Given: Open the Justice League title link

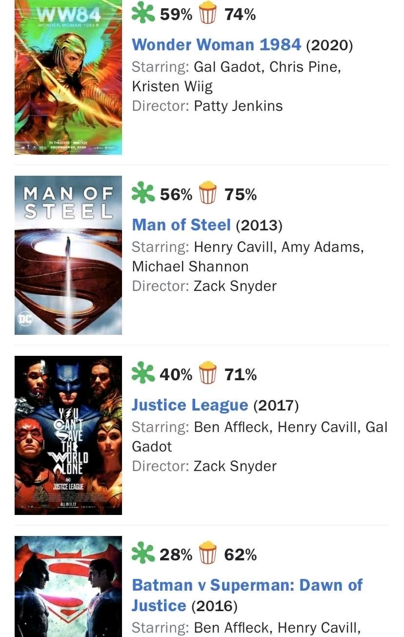Looking at the screenshot, I should click(x=190, y=405).
